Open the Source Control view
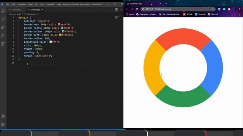Image resolution: width=243 pixels, height=136 pixels. tap(3, 35)
